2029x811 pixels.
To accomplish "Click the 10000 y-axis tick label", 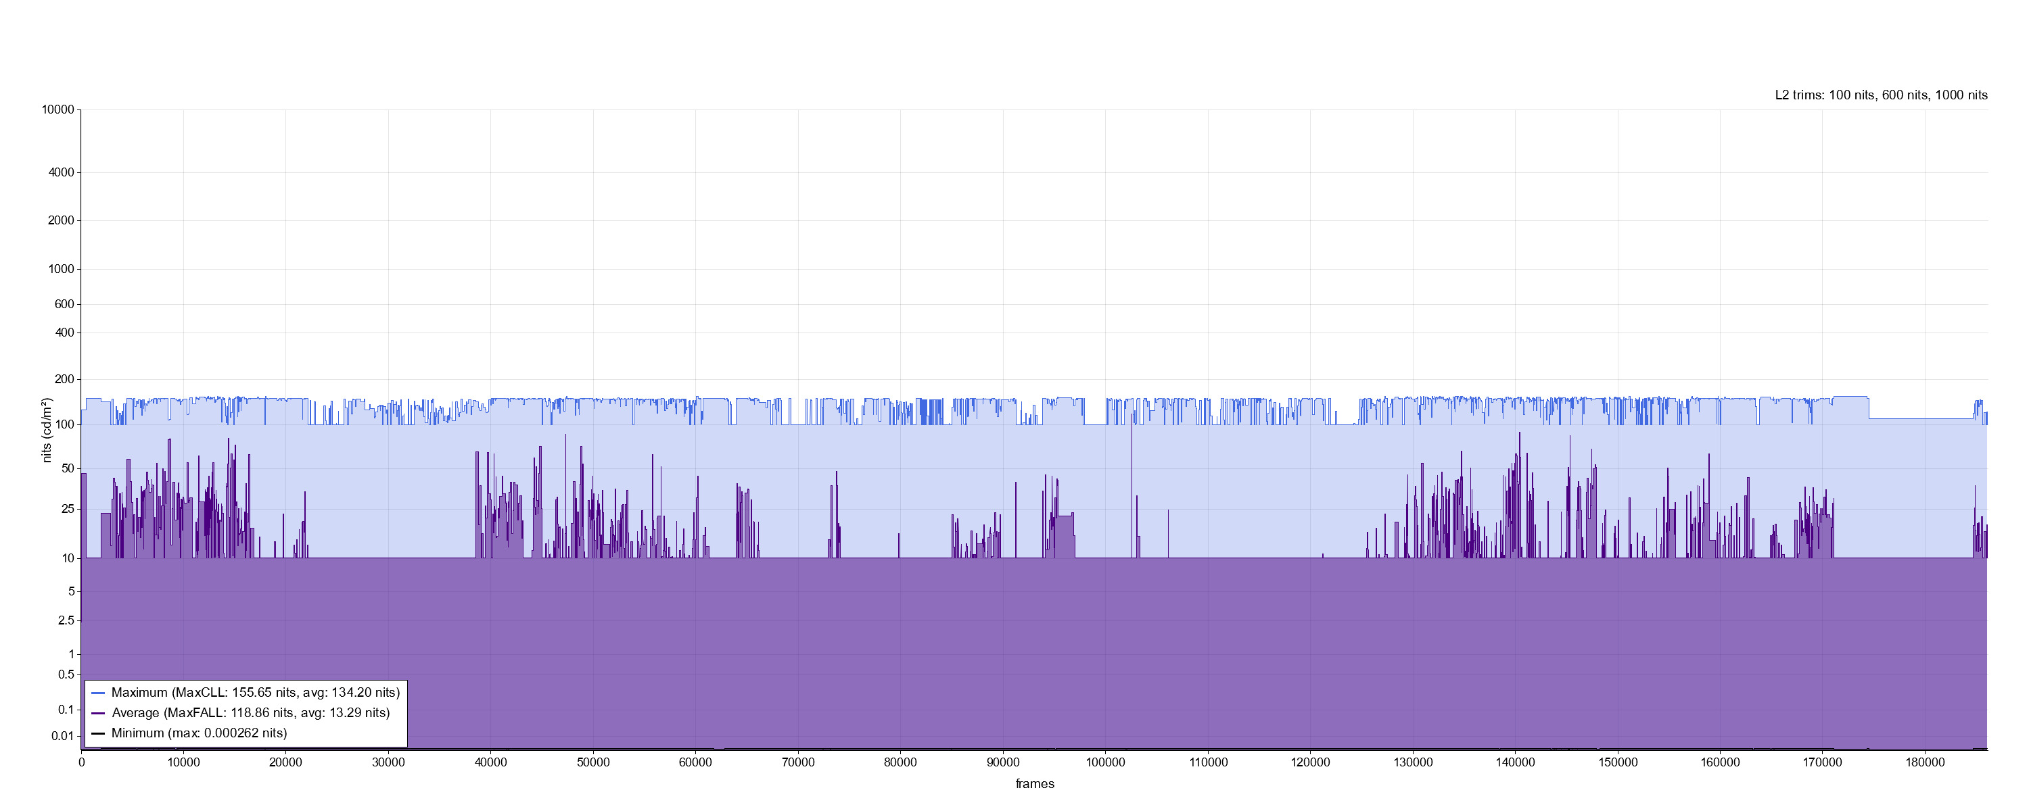I will 58,109.
